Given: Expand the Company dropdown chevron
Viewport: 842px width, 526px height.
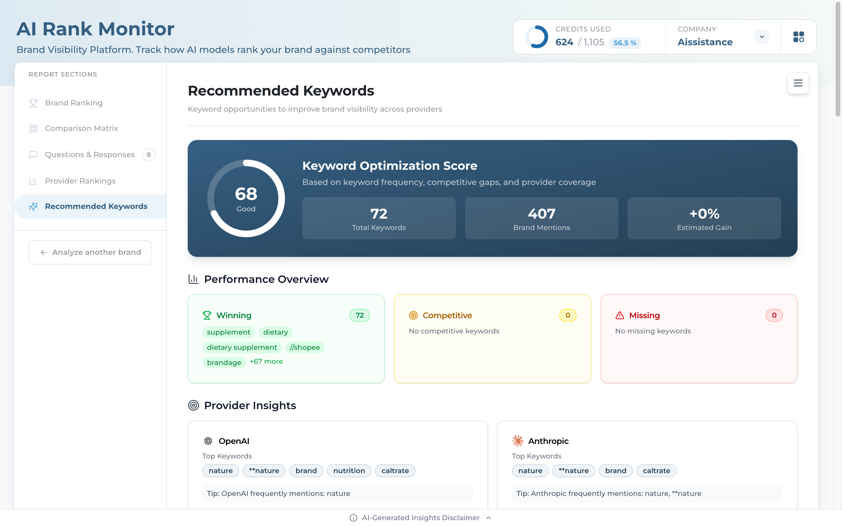Looking at the screenshot, I should pos(762,37).
